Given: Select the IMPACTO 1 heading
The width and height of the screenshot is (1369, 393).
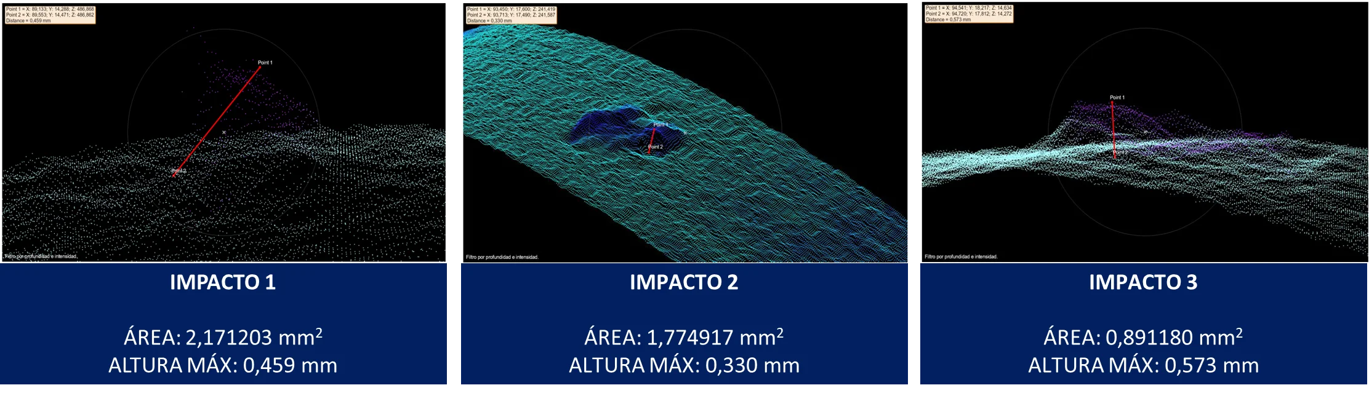Looking at the screenshot, I should (223, 282).
